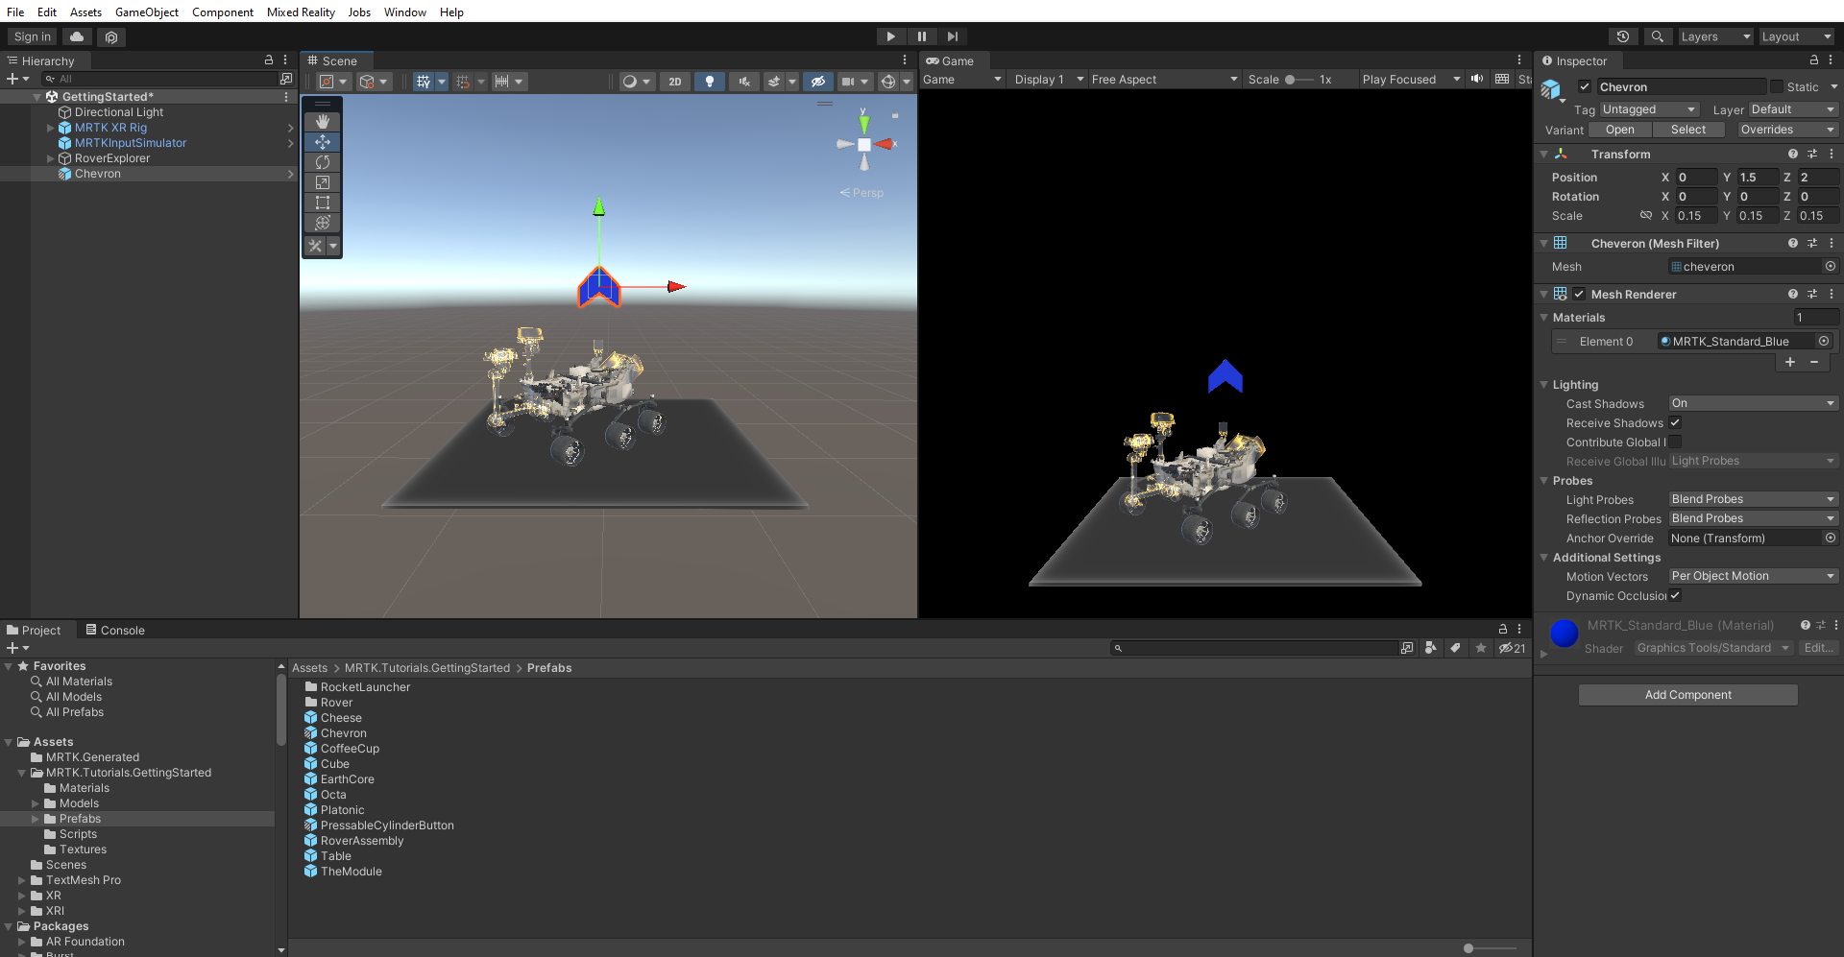Toggle scene audio icon

[744, 82]
